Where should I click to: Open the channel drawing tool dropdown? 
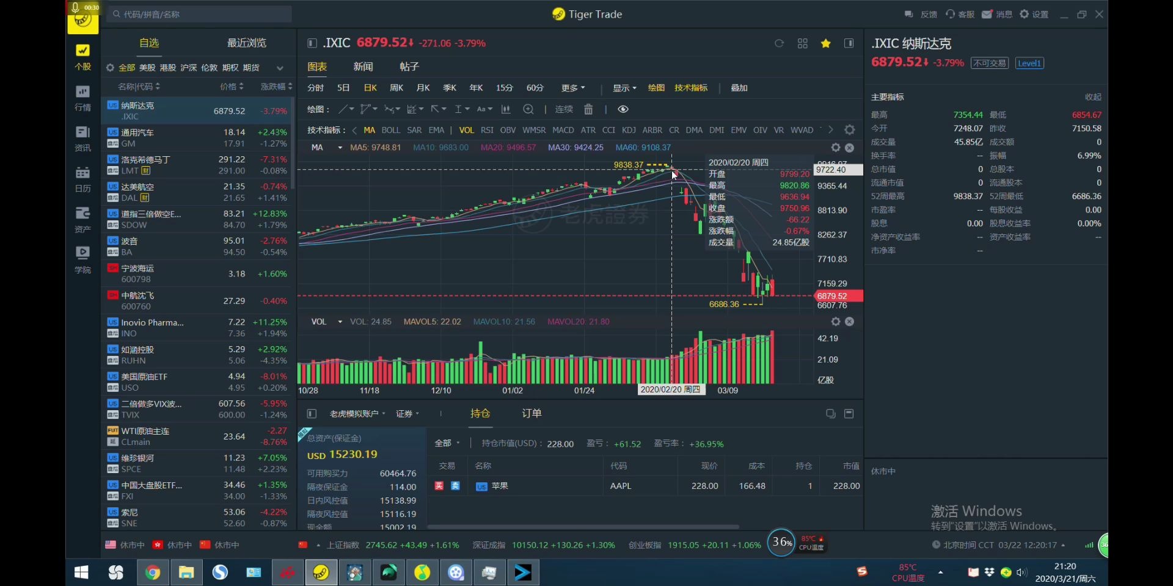369,109
